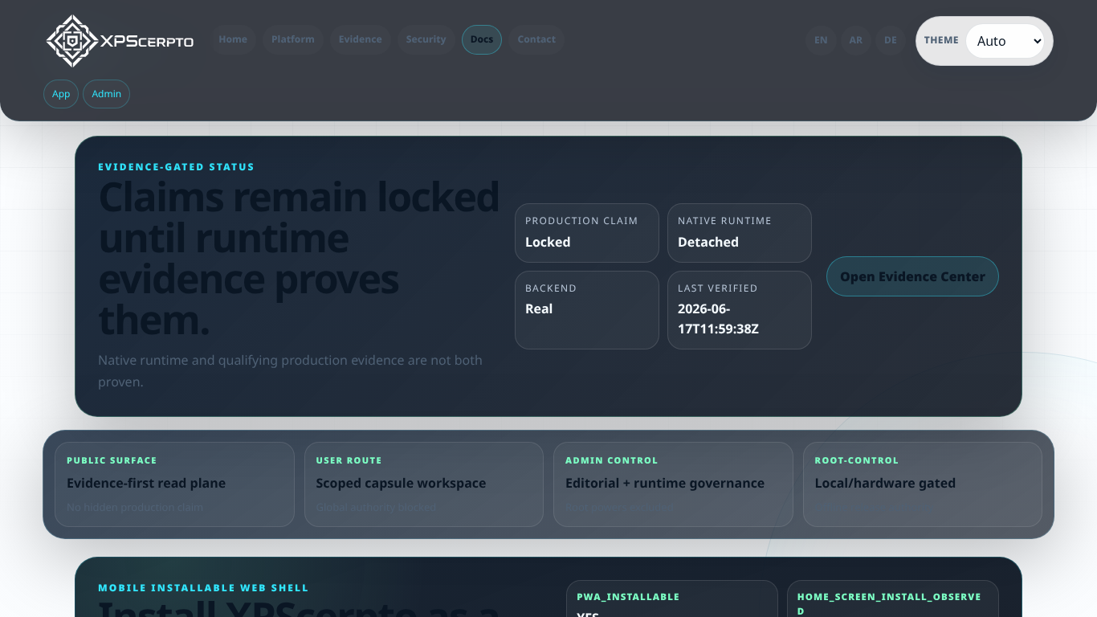1097x617 pixels.
Task: Open the Admin Control card
Action: click(x=673, y=484)
